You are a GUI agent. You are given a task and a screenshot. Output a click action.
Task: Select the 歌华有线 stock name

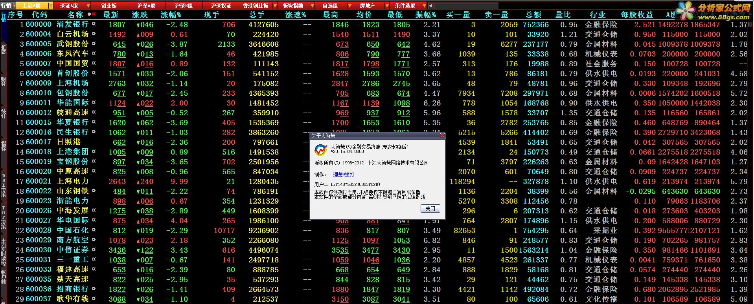pos(73,299)
